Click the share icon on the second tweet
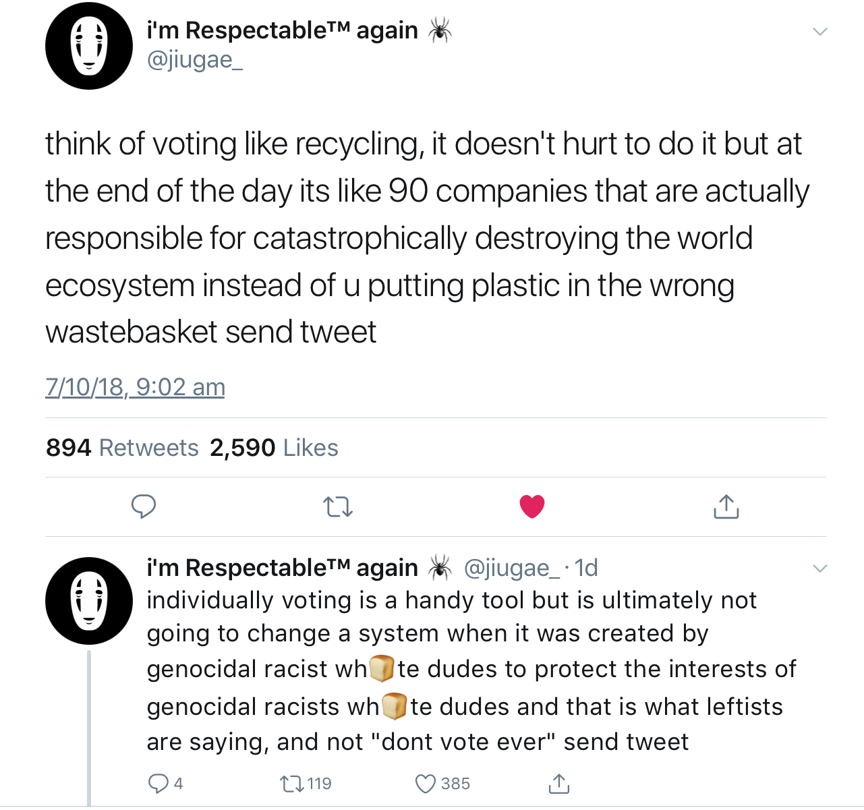This screenshot has height=810, width=864. (558, 783)
